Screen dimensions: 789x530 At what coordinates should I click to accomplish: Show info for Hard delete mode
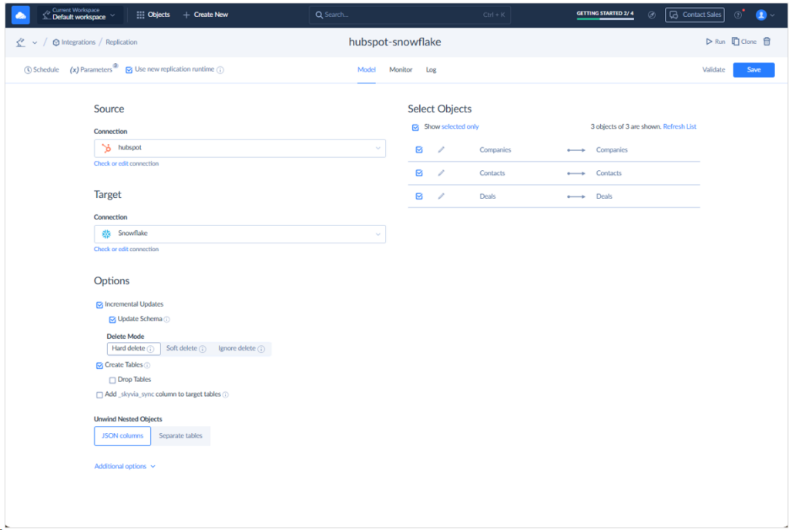coord(150,349)
